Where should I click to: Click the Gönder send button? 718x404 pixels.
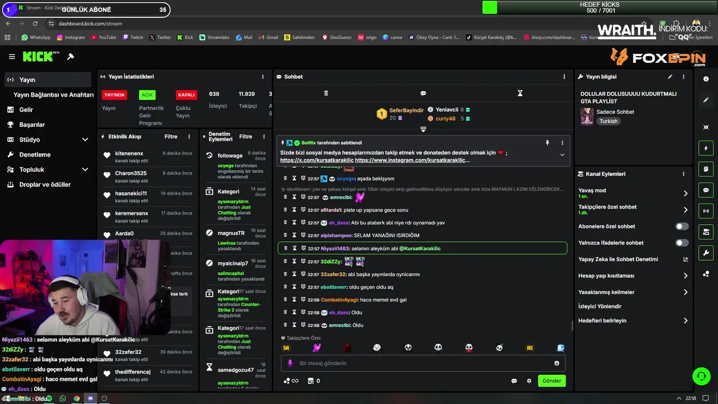(551, 381)
